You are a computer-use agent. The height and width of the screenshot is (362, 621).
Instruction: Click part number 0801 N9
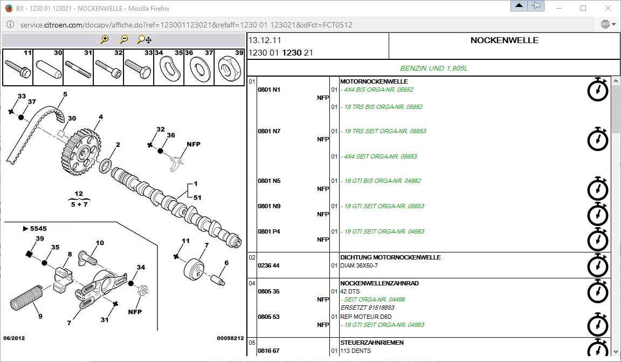click(269, 206)
